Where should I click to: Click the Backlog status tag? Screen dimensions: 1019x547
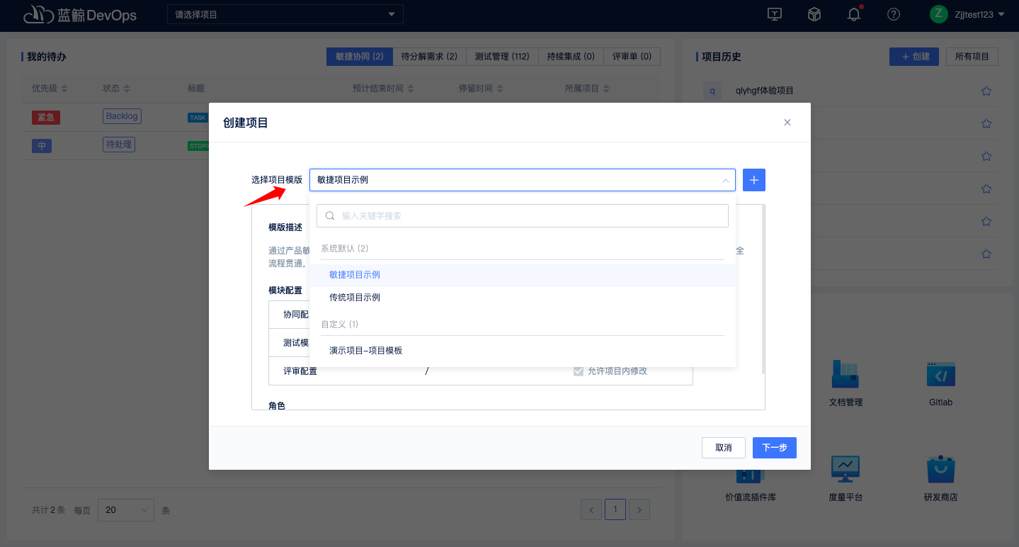[122, 116]
